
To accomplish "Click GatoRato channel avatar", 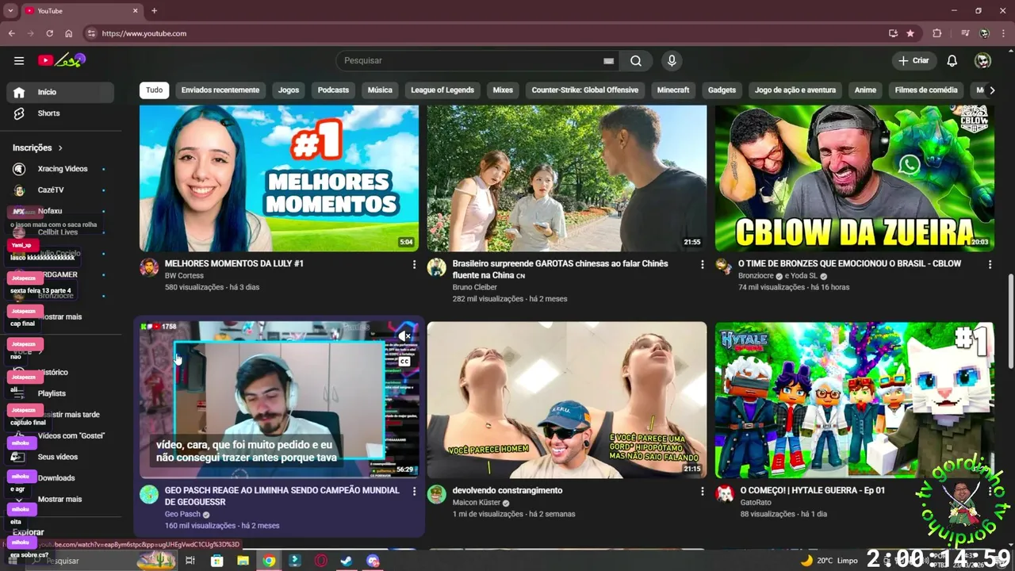I will click(x=725, y=494).
